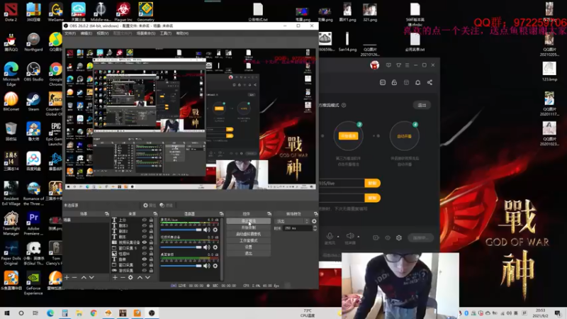Click the microphone icon in streaming app
Viewport: 567px width, 319px height.
[x=330, y=236]
